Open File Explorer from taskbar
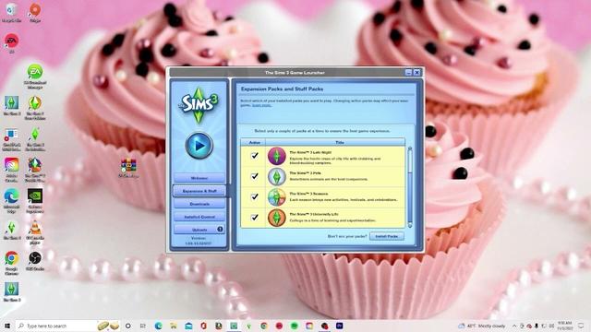 click(x=174, y=326)
